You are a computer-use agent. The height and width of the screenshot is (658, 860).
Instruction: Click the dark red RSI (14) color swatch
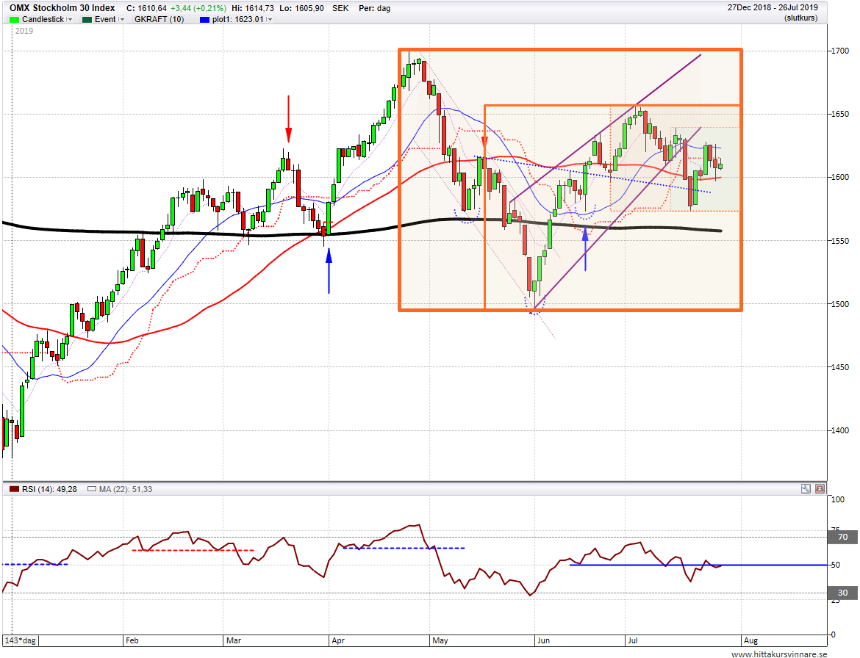14,489
